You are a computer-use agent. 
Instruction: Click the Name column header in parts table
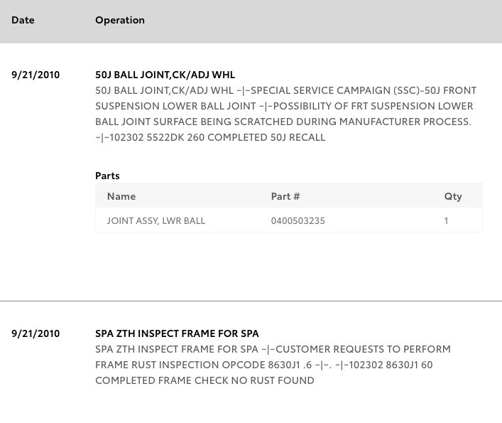point(121,196)
